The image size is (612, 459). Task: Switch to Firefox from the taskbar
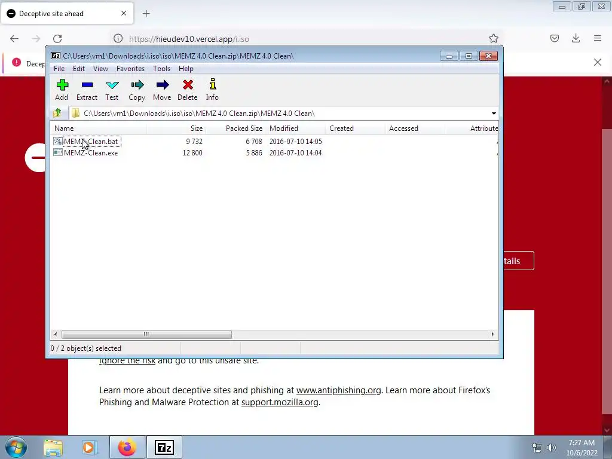127,447
